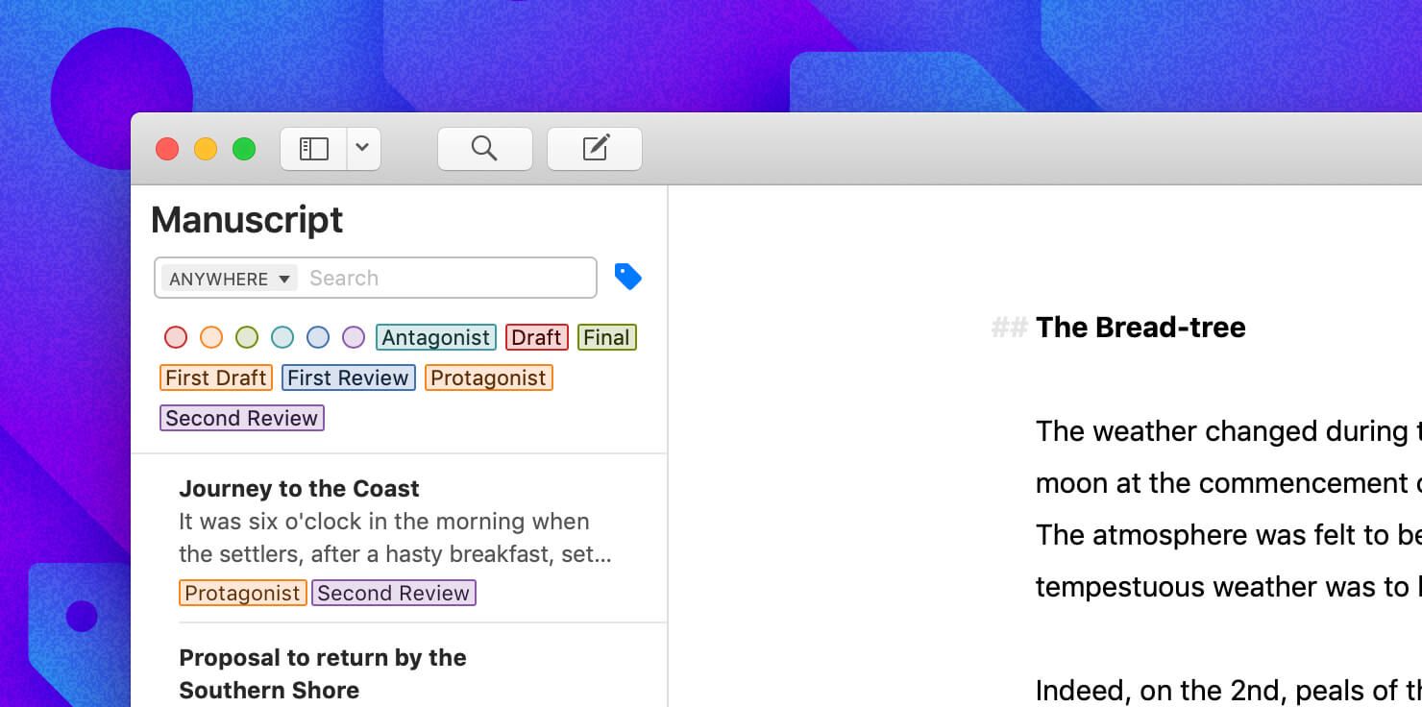Image resolution: width=1422 pixels, height=707 pixels.
Task: Select the orange color swatch filter
Action: [x=211, y=337]
